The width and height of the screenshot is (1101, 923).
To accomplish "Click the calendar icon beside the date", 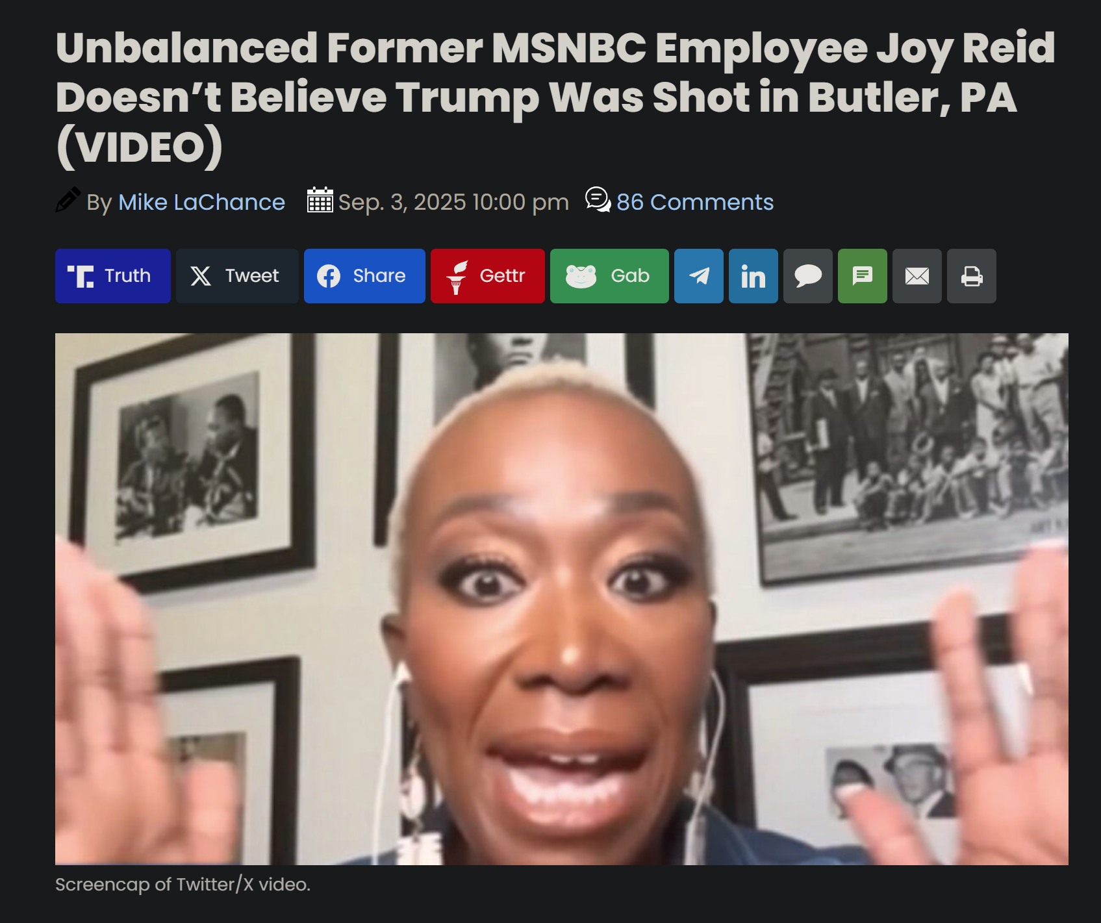I will (x=320, y=200).
